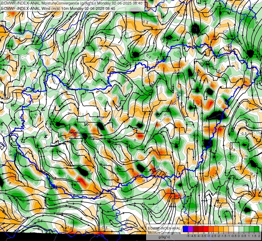The image size is (262, 241).
Task: Click the 1.5 legend tick label
Action: 254,236
